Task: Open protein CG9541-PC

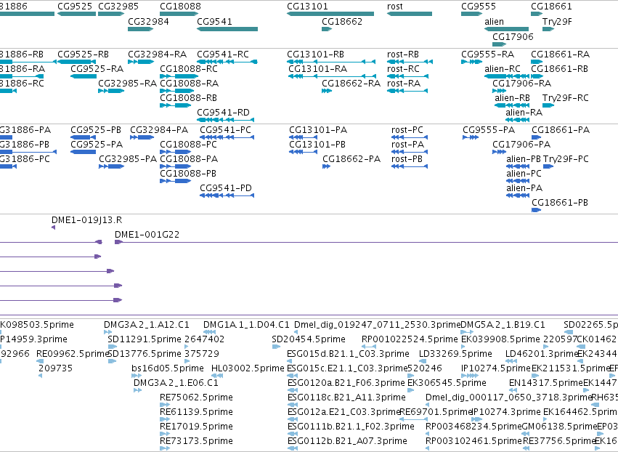Action: (227, 137)
